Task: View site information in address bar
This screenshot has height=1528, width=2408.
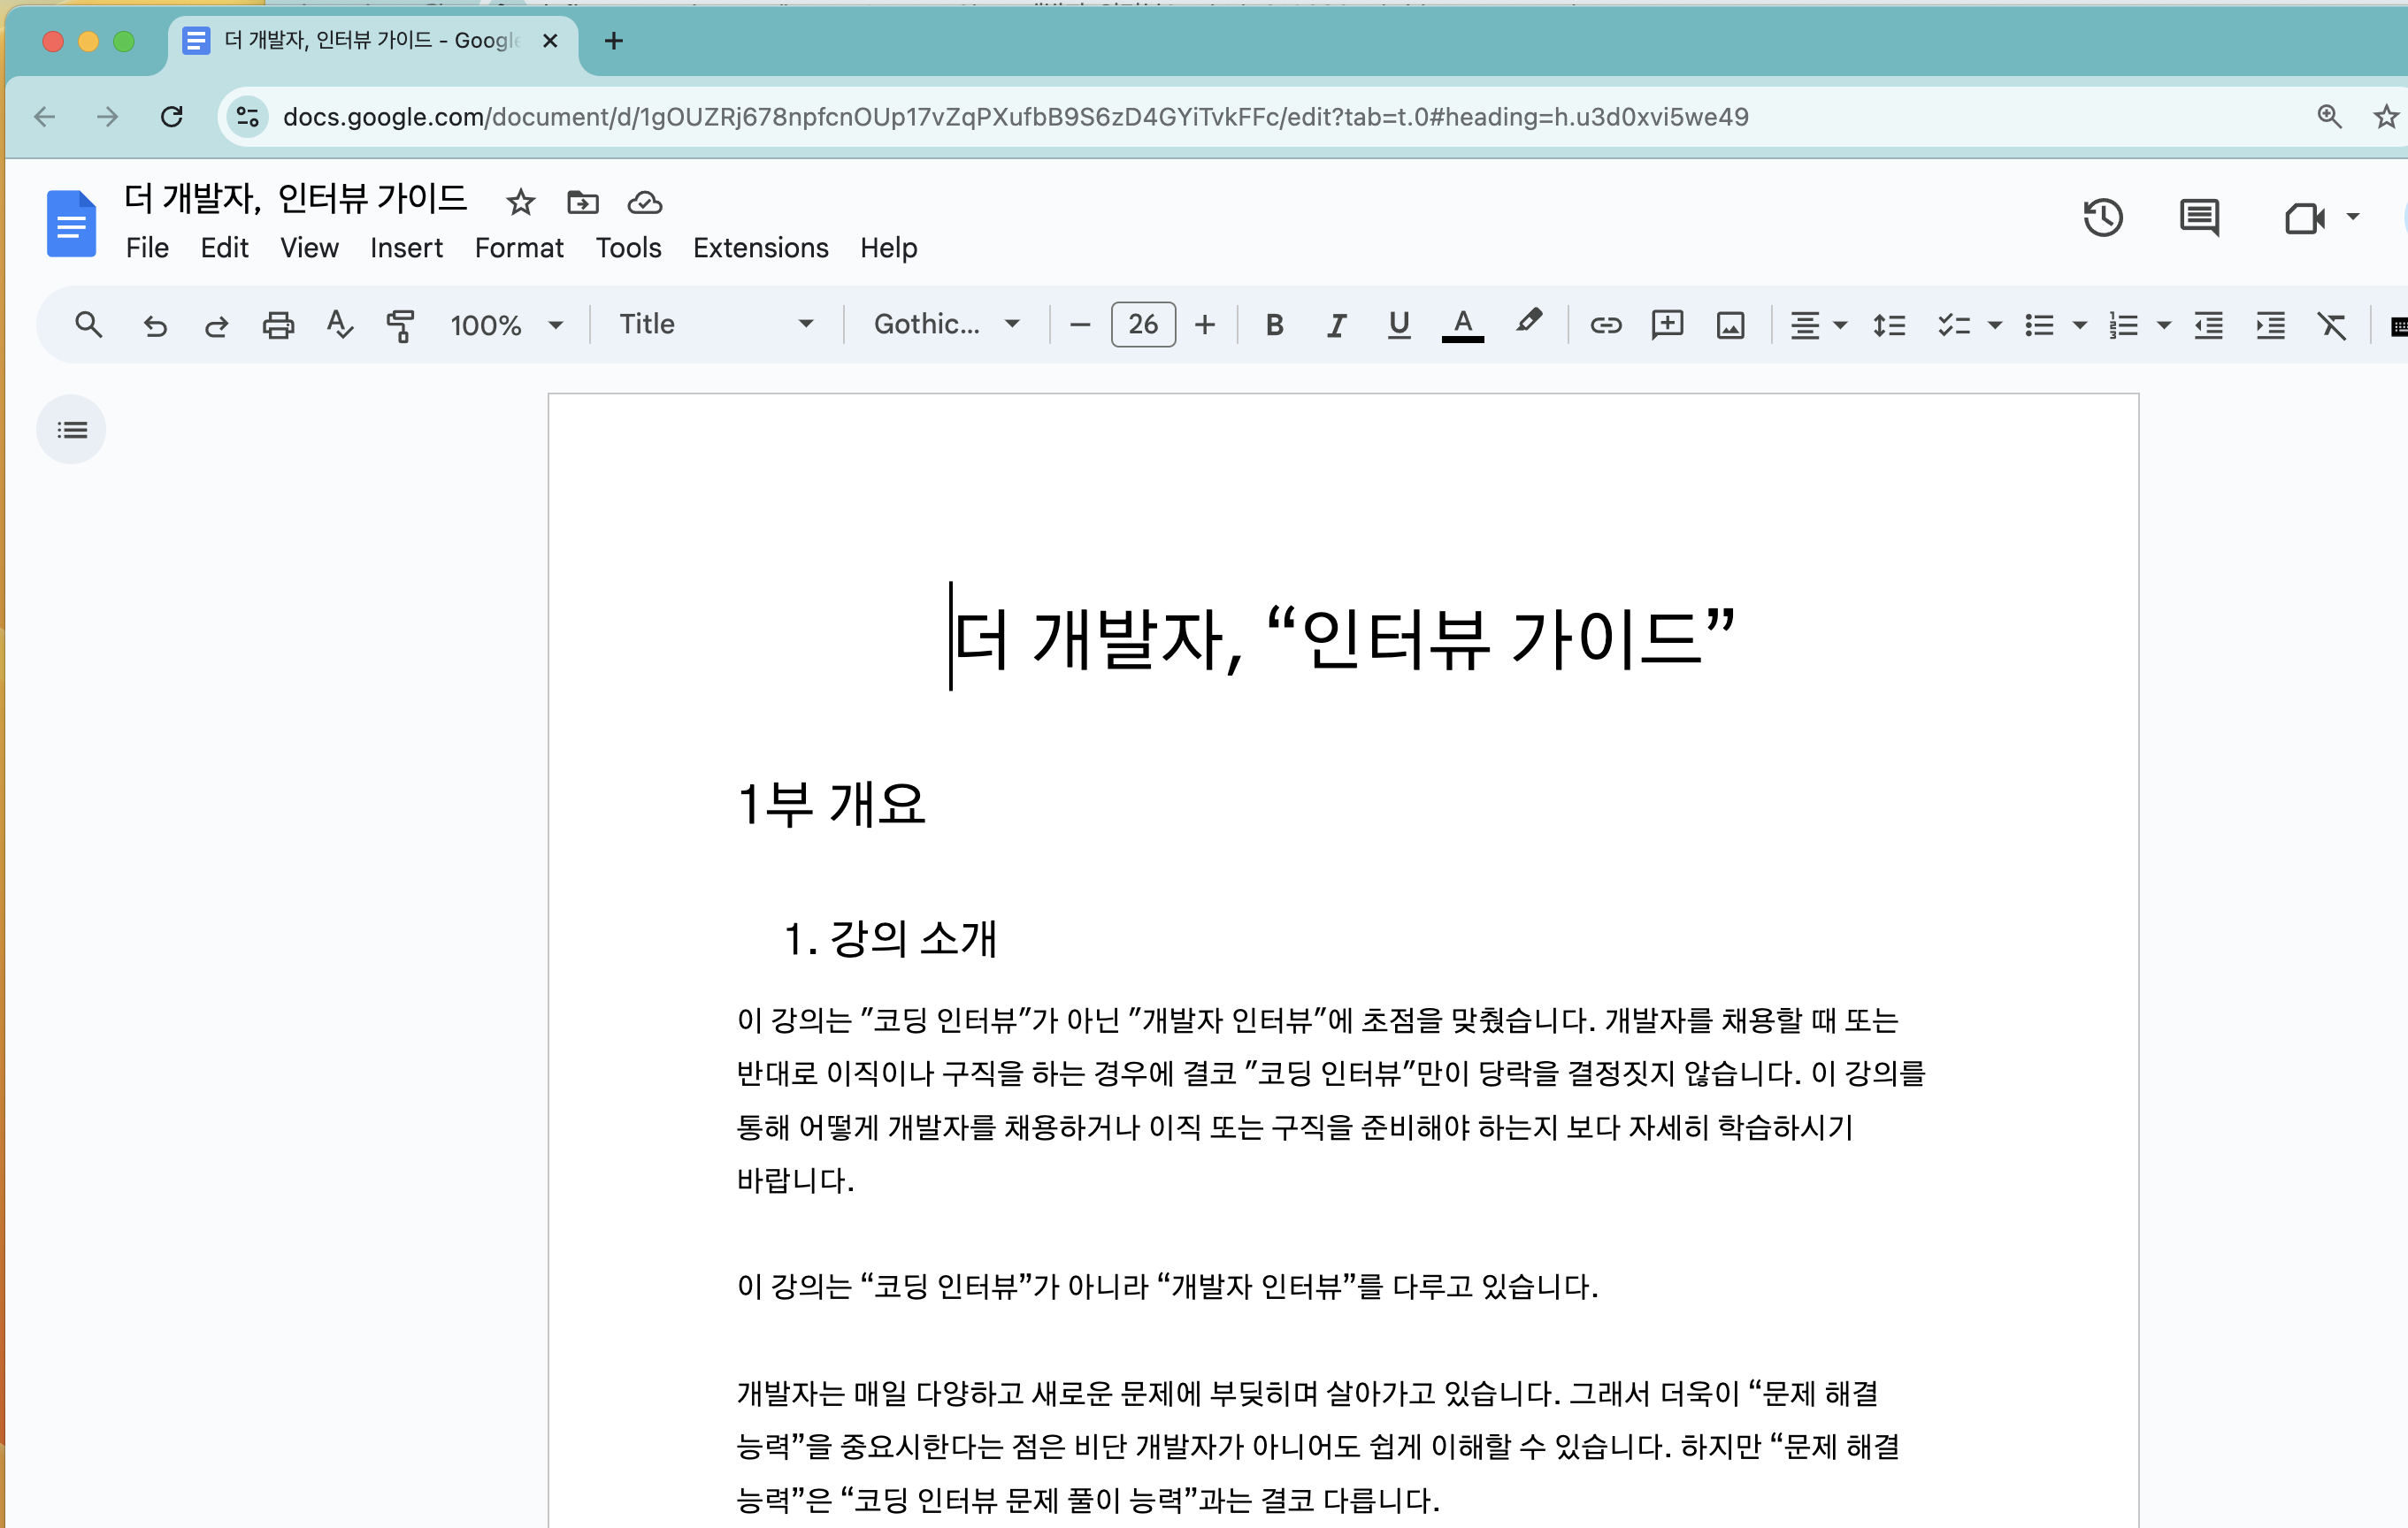Action: coord(247,117)
